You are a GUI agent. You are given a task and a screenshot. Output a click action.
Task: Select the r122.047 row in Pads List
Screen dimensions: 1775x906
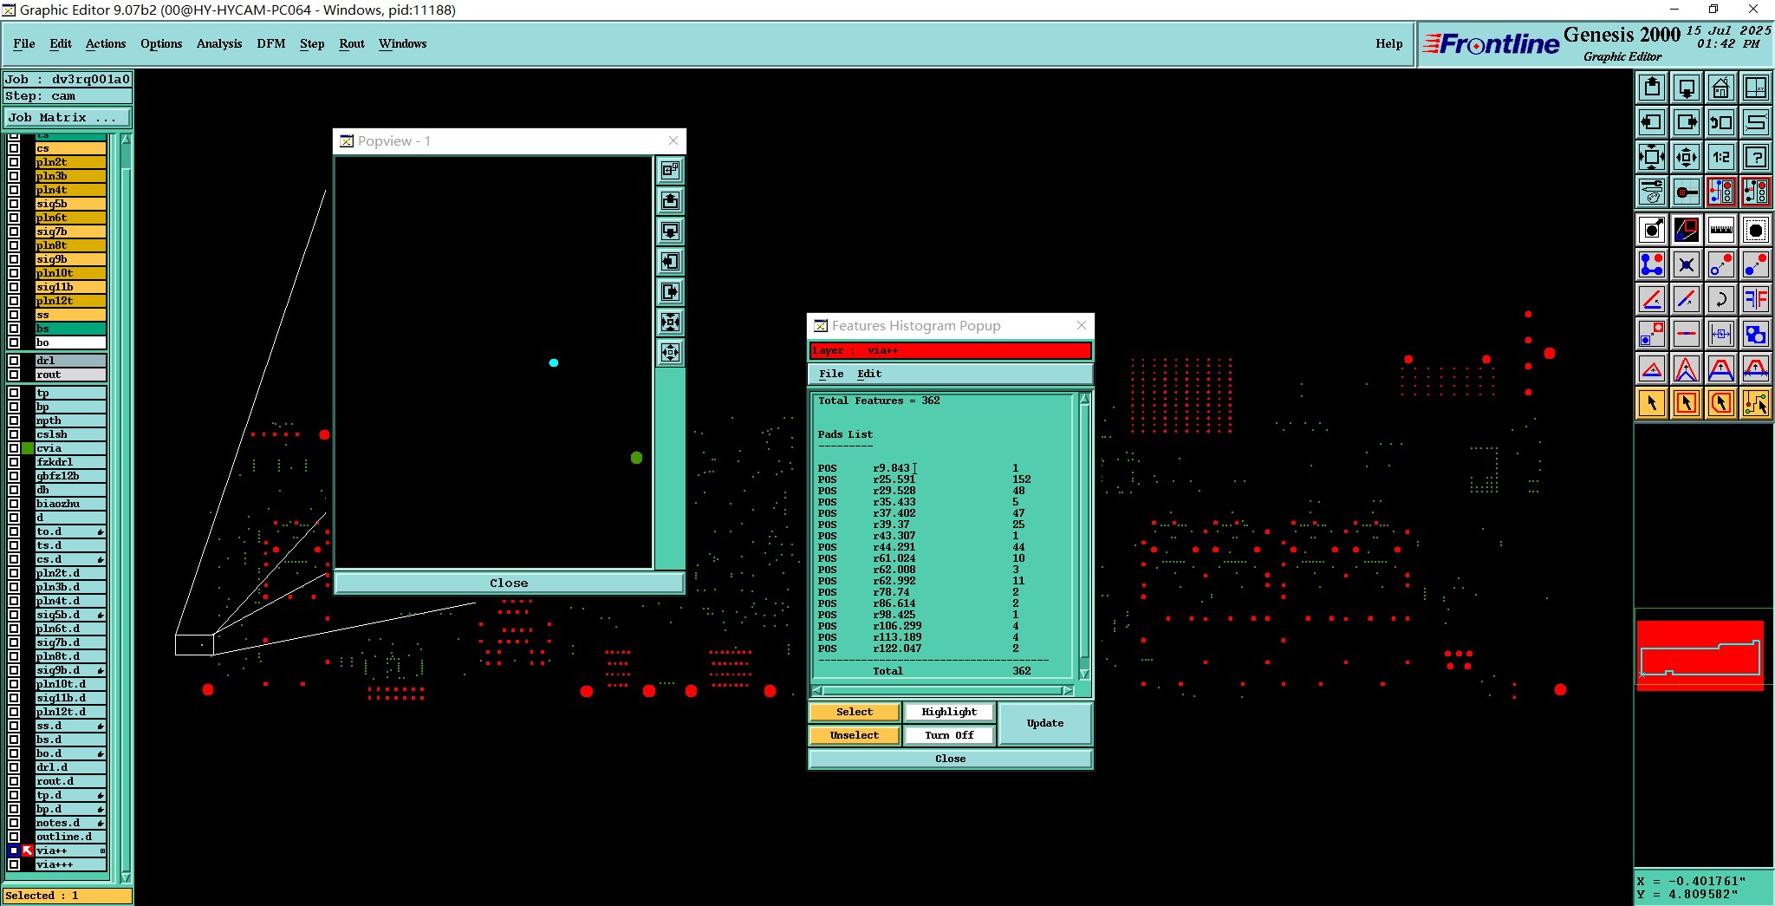pyautogui.click(x=925, y=649)
